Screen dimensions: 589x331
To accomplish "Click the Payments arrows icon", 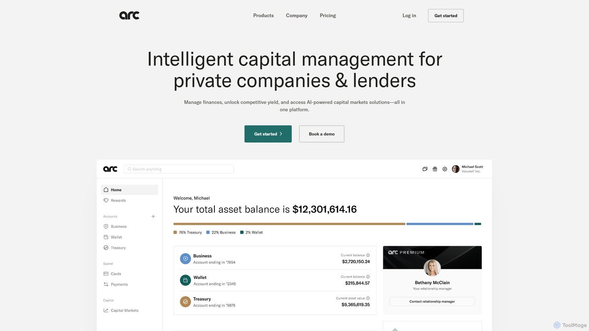I will click(x=106, y=285).
